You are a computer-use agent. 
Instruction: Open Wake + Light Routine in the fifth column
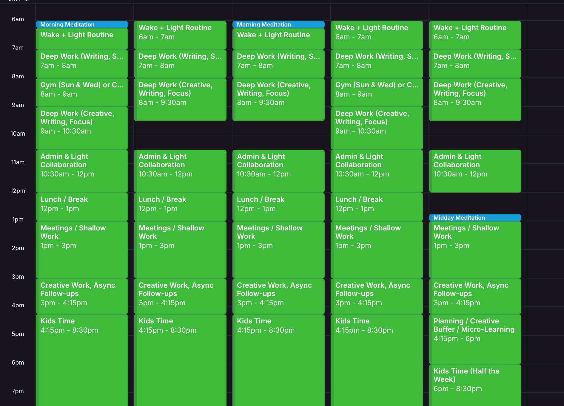coord(475,35)
